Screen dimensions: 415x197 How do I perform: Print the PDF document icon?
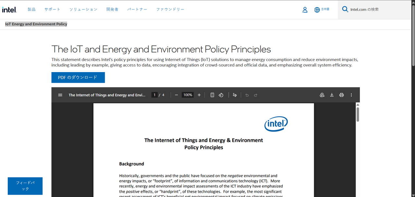[341, 95]
